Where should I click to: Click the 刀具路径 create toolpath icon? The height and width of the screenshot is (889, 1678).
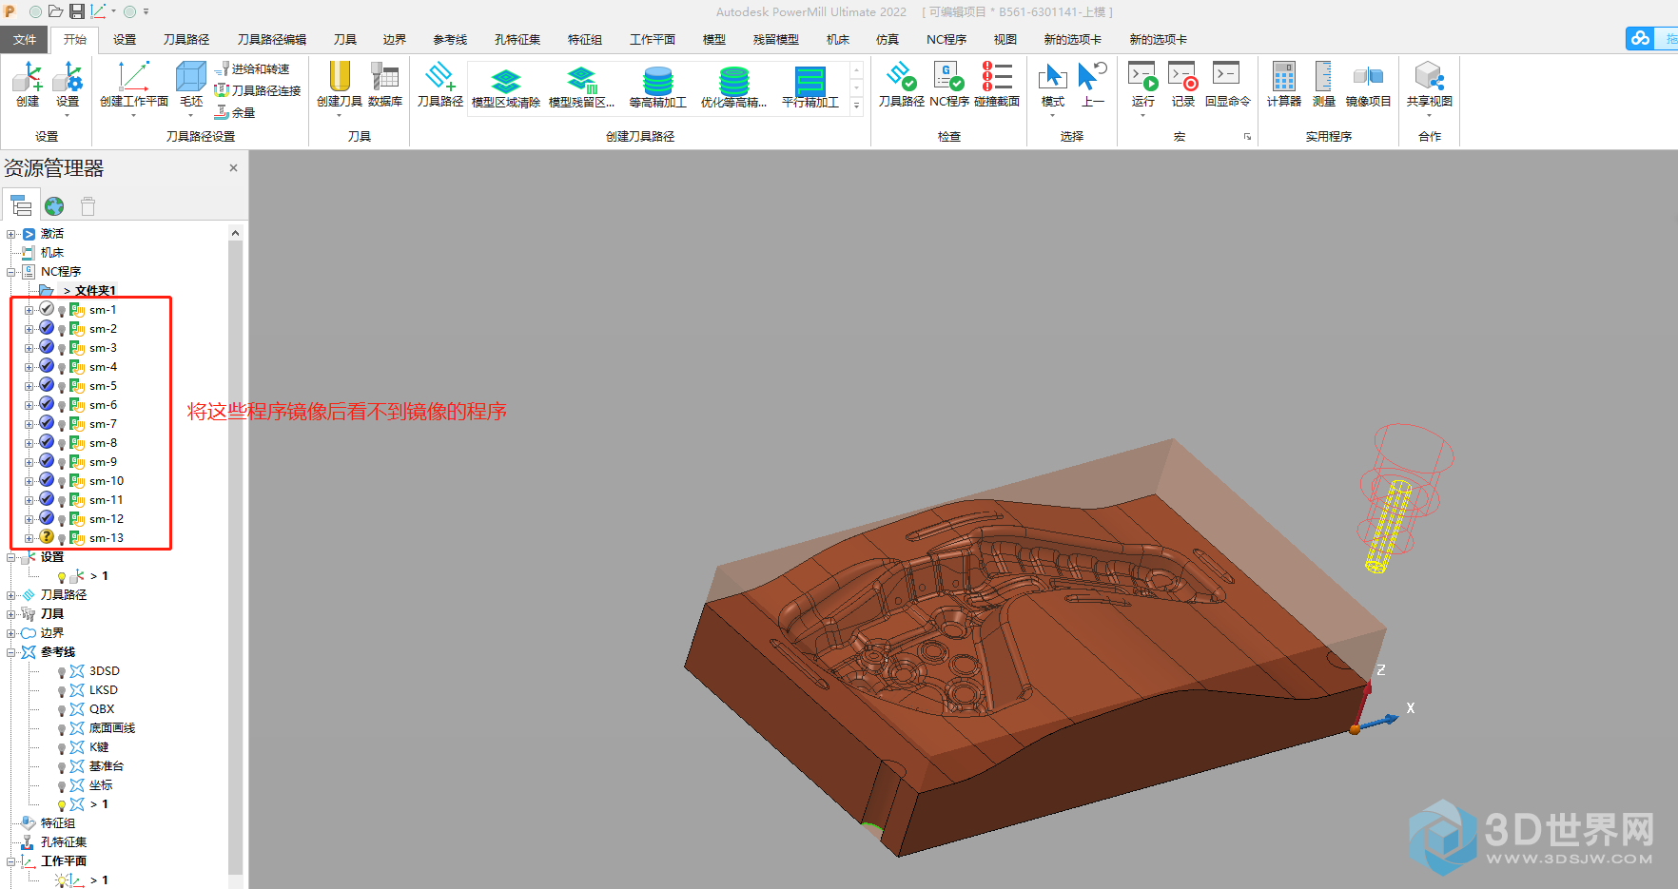click(440, 85)
